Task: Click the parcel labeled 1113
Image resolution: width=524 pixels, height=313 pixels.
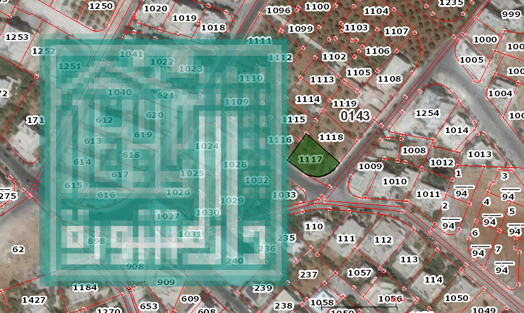Action: coord(322,79)
